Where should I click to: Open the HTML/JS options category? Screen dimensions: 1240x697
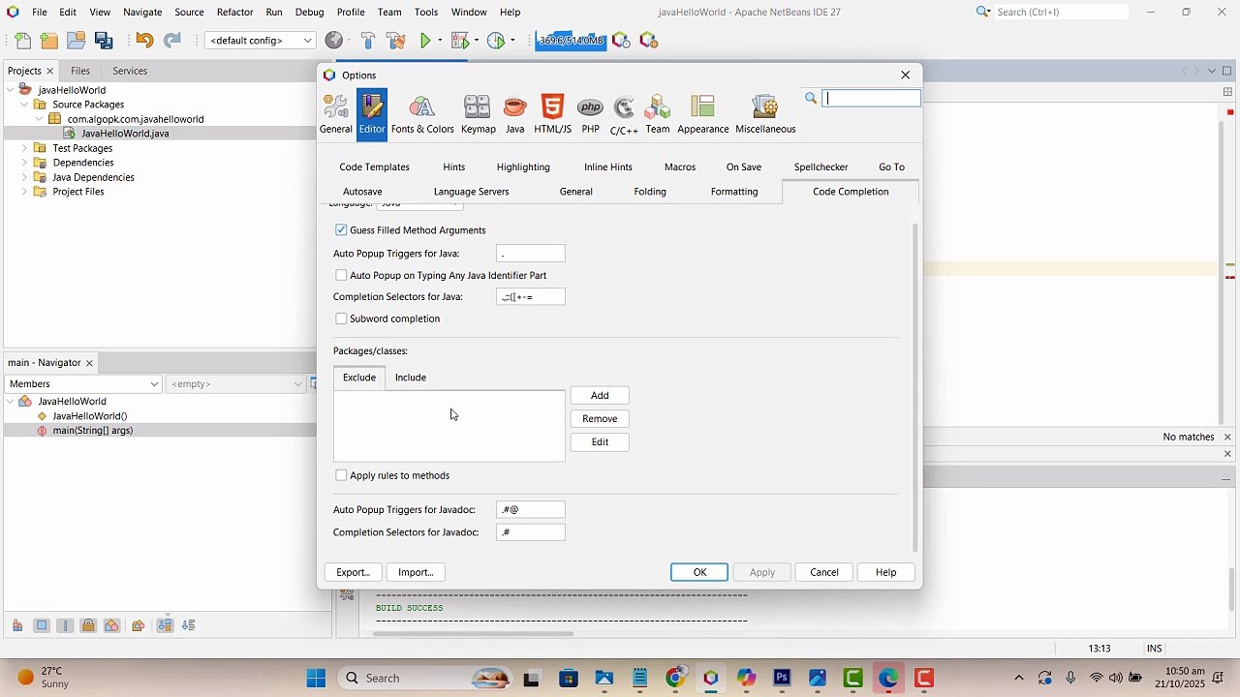point(552,114)
